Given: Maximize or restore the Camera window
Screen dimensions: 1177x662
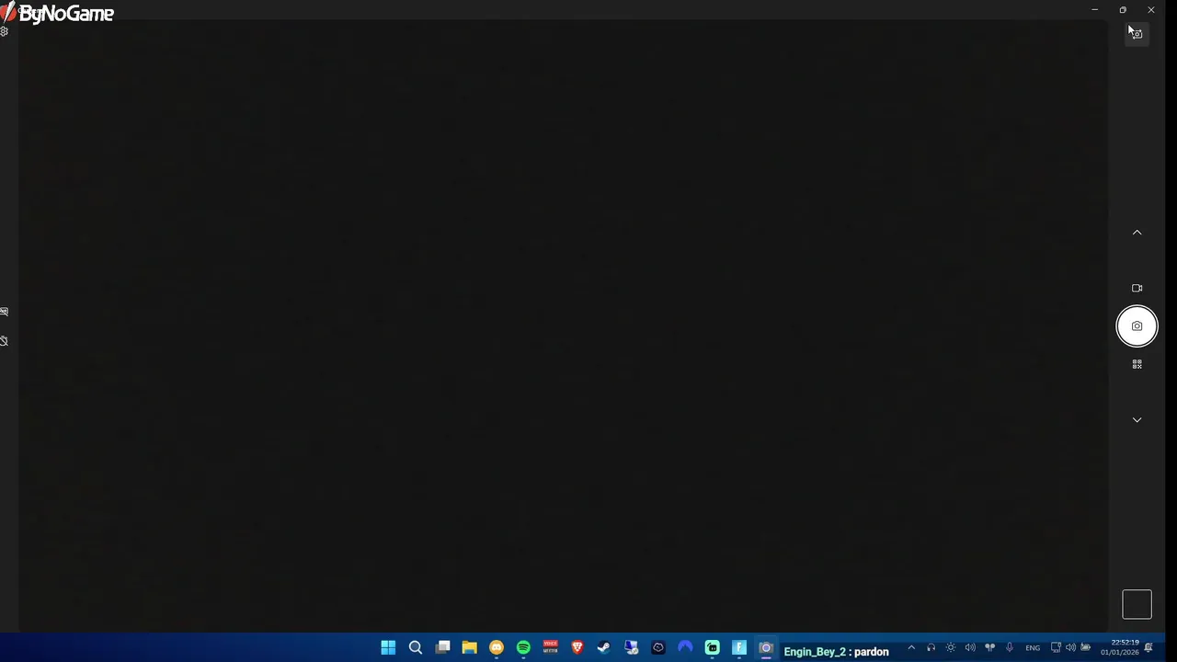Looking at the screenshot, I should point(1123,10).
